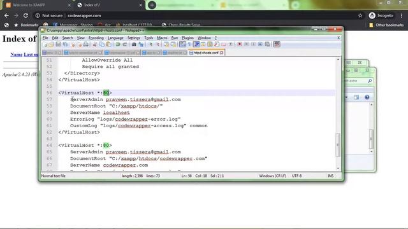Click the Copy toolbar icon
The width and height of the screenshot is (408, 229).
tap(102, 45)
